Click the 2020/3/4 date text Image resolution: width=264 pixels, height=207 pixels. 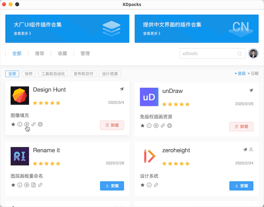tap(116, 102)
